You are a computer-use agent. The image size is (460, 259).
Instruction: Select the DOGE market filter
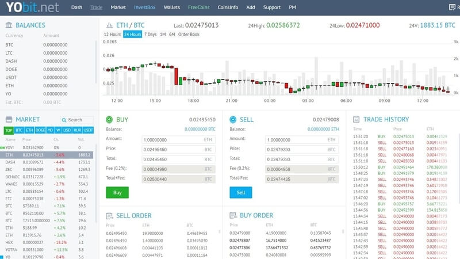pyautogui.click(x=40, y=130)
